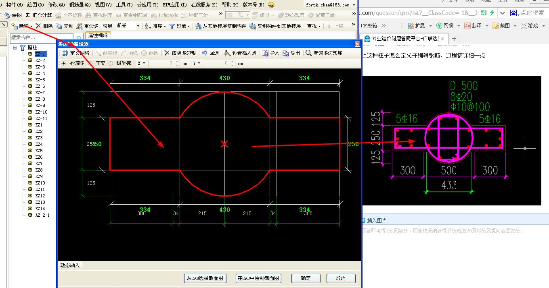The height and width of the screenshot is (288, 549).
Task: Open the BIM应用 menu
Action: click(174, 5)
